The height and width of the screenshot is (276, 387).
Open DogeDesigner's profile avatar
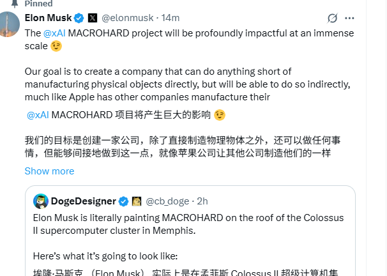[41, 201]
